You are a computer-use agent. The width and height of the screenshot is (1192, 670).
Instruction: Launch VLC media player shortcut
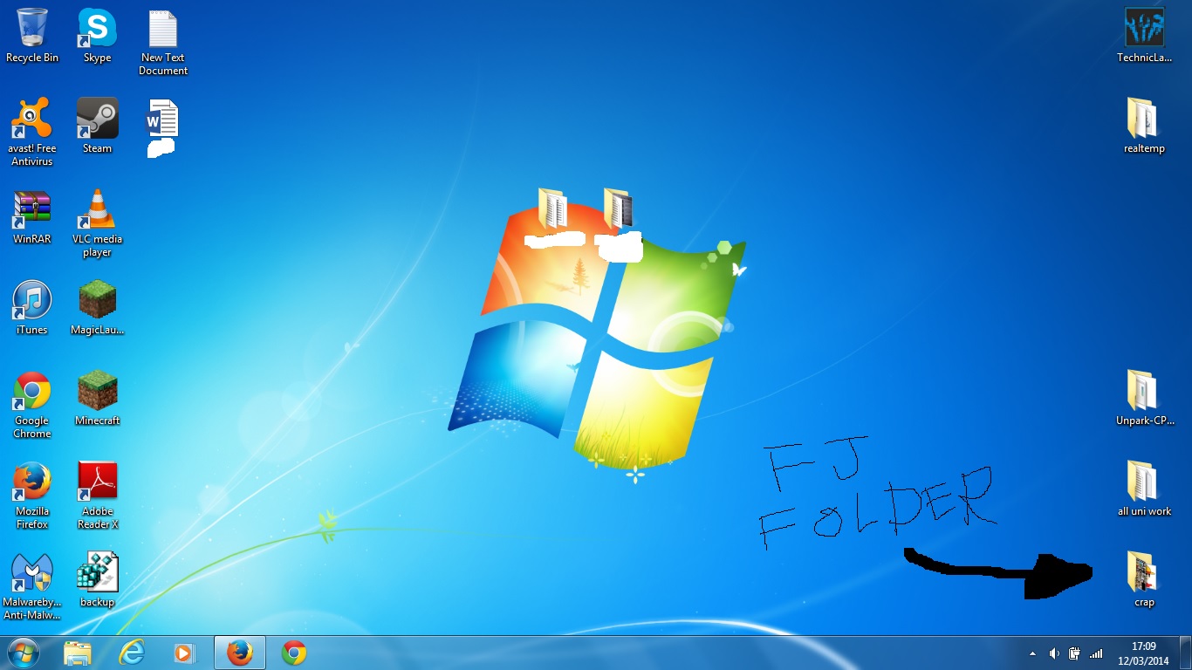[97, 223]
